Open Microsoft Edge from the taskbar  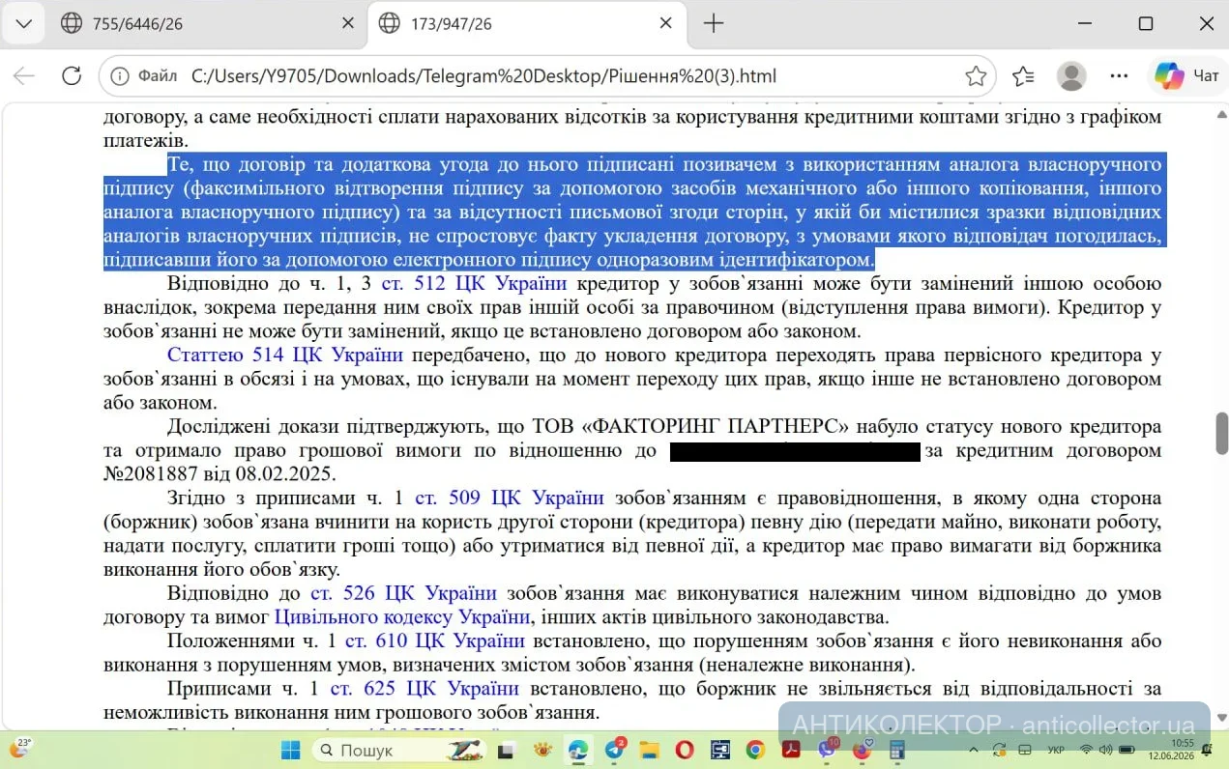[578, 750]
